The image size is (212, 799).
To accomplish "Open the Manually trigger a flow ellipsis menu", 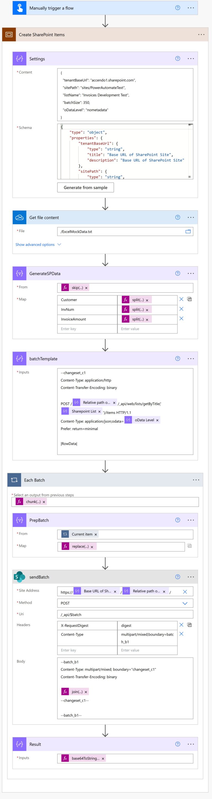I will [x=191, y=8].
